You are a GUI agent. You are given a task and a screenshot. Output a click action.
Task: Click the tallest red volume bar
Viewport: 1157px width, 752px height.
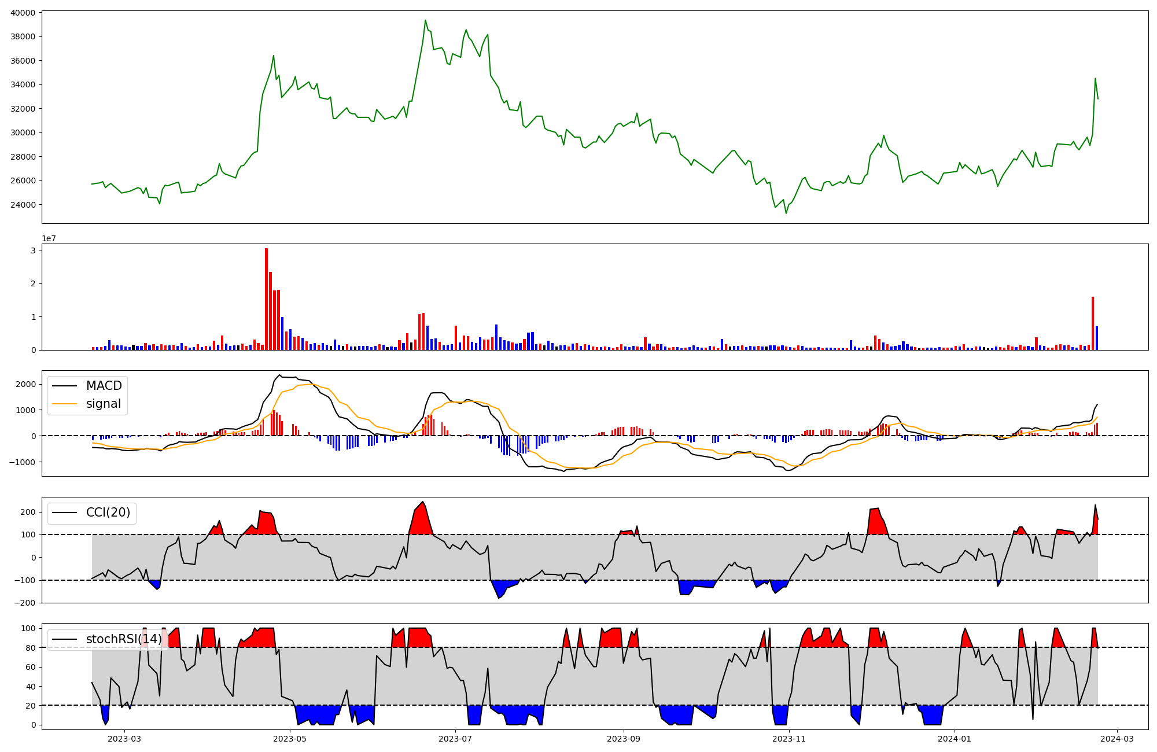tap(266, 300)
